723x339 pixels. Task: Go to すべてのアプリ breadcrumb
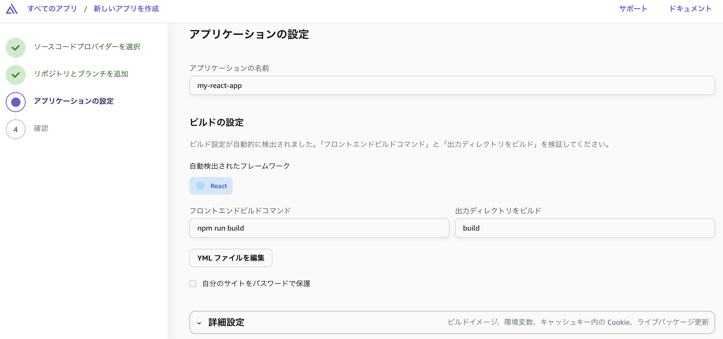52,9
